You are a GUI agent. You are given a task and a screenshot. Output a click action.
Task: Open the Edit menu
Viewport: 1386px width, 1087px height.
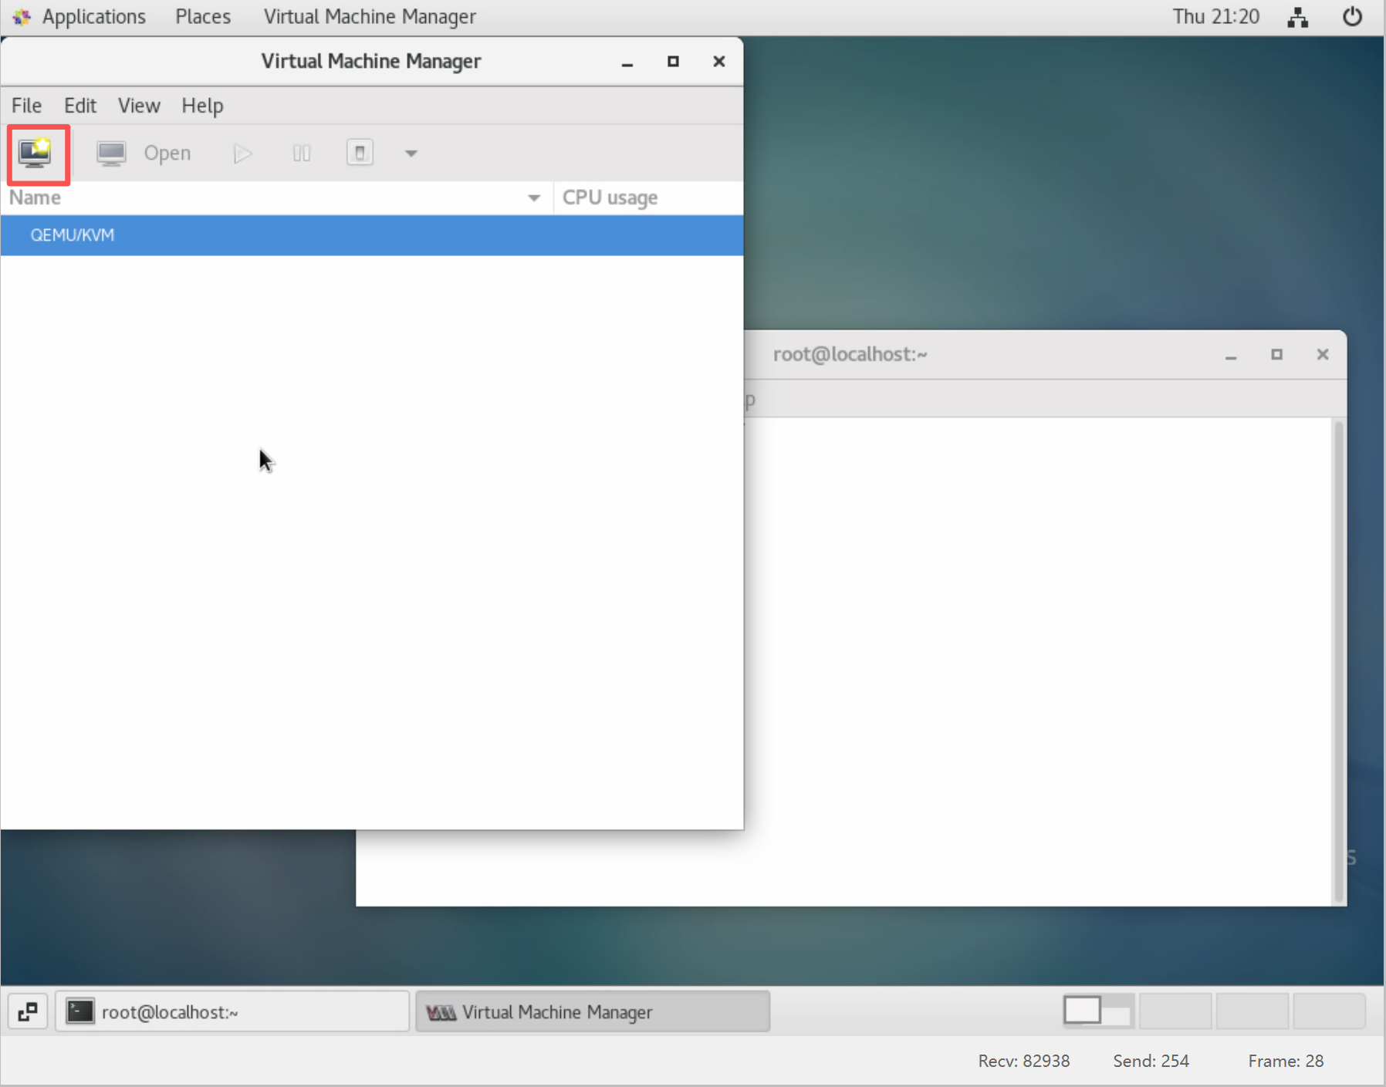coord(79,106)
